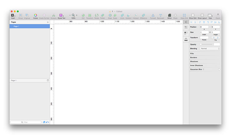This screenshot has width=232, height=137.
Task: Move layer Forward in toolbar
Action: 153,15
